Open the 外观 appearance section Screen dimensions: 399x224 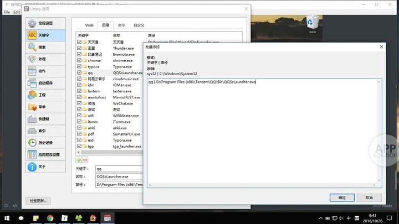pos(45,59)
